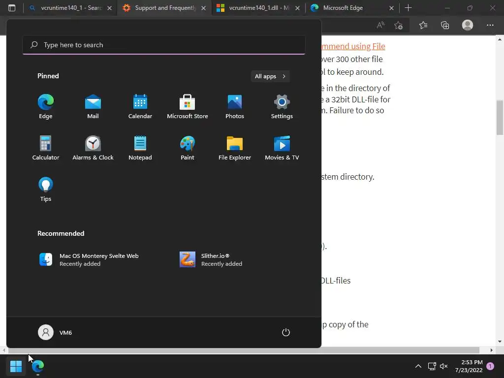Click the horizontal scroll-right arrow
The height and width of the screenshot is (378, 504).
click(x=492, y=350)
